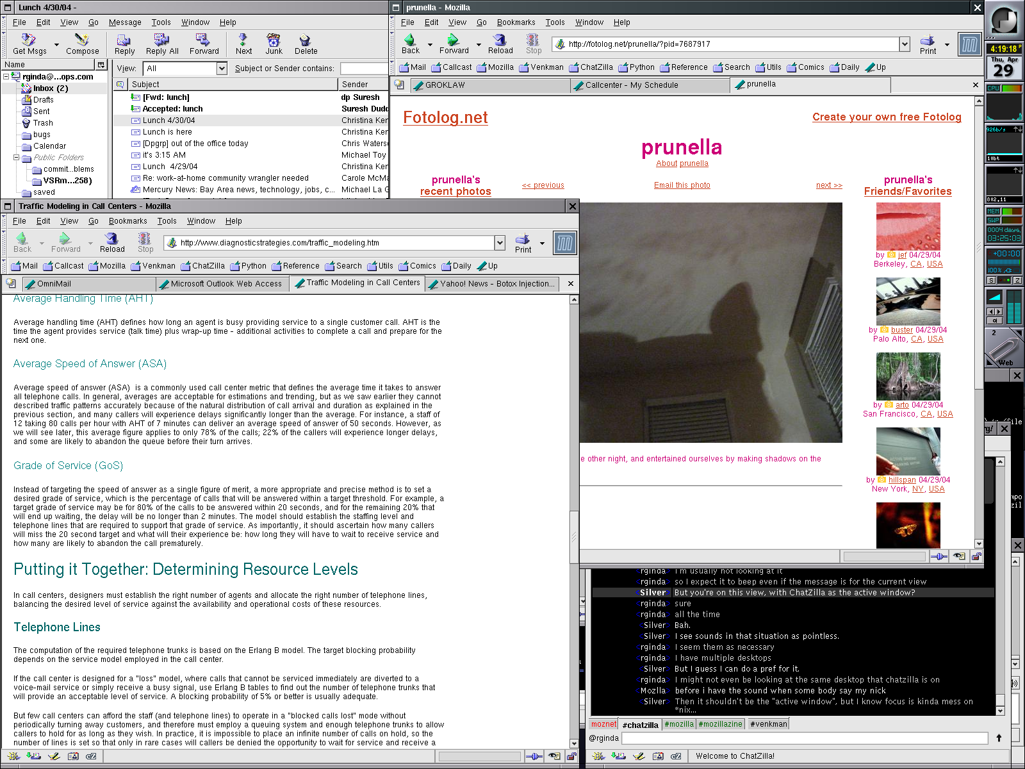Open the Message menu in the mail window
The height and width of the screenshot is (769, 1025).
[x=125, y=22]
